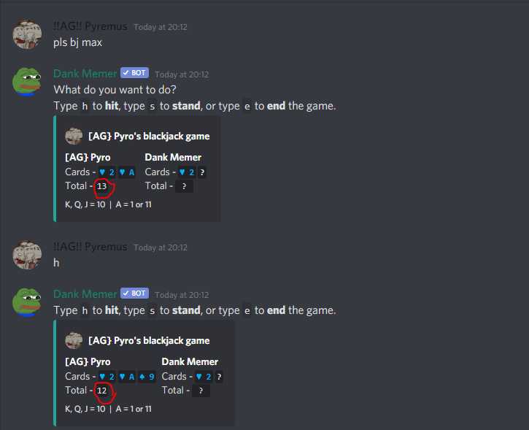
Task: Click the 'pls bj max' message text
Action: click(77, 42)
